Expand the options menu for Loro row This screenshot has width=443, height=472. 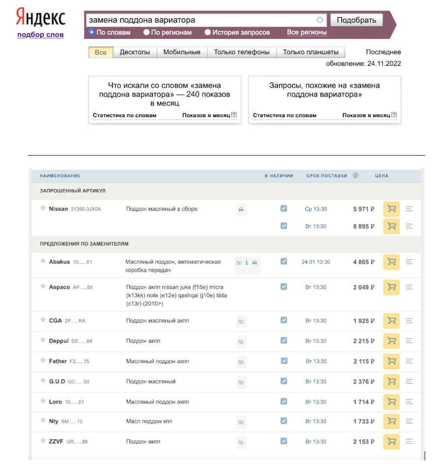pos(409,402)
